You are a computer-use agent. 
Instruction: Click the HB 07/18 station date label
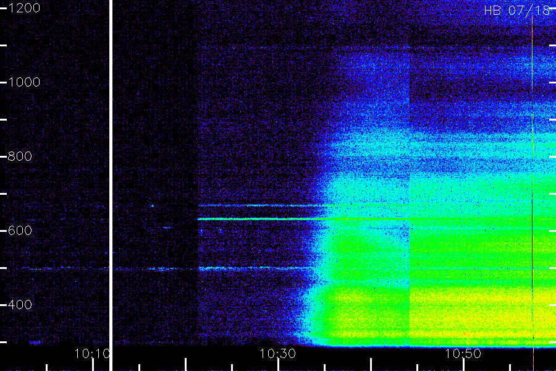[517, 11]
